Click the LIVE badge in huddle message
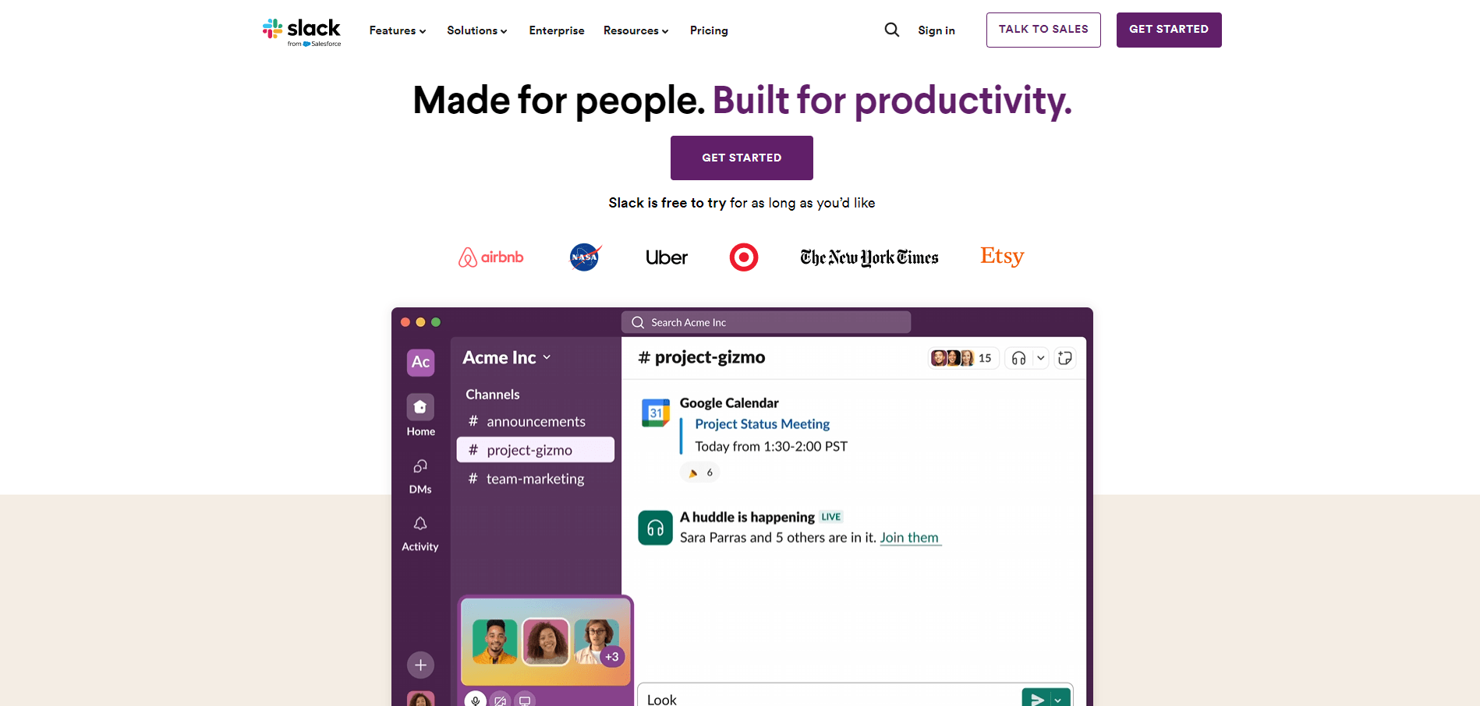The height and width of the screenshot is (706, 1480). [x=831, y=516]
